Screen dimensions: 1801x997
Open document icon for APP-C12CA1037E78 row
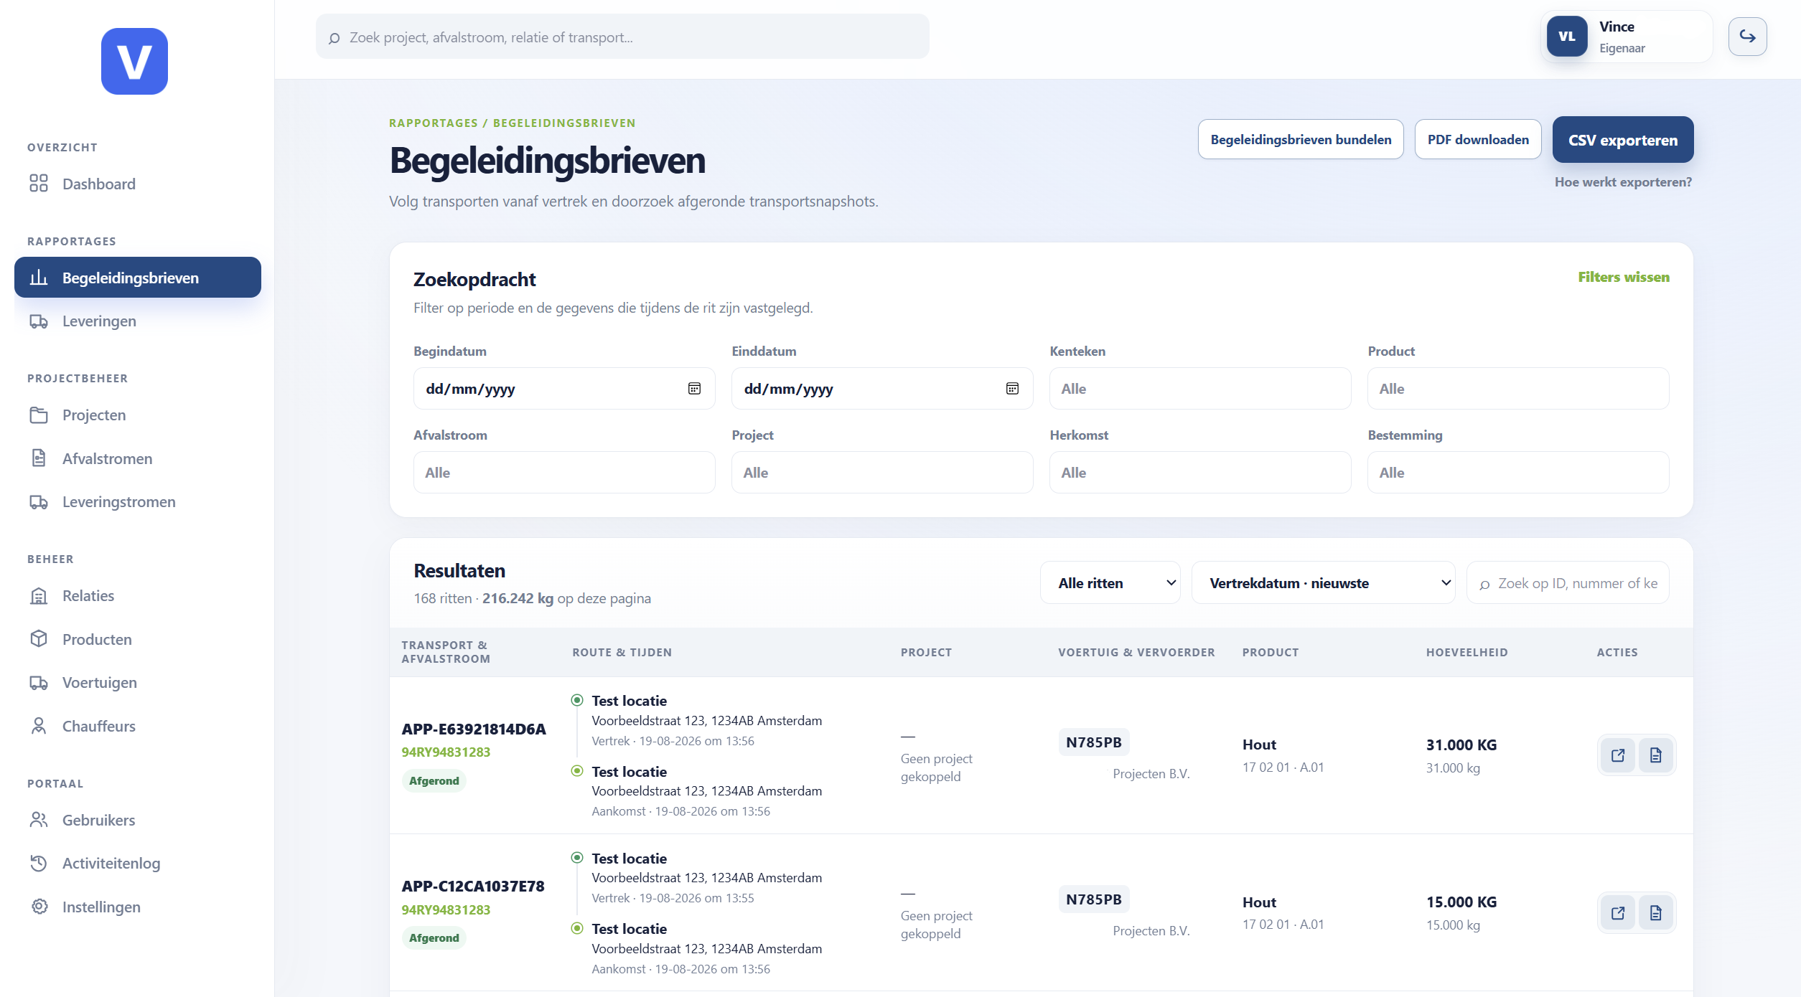(1655, 913)
